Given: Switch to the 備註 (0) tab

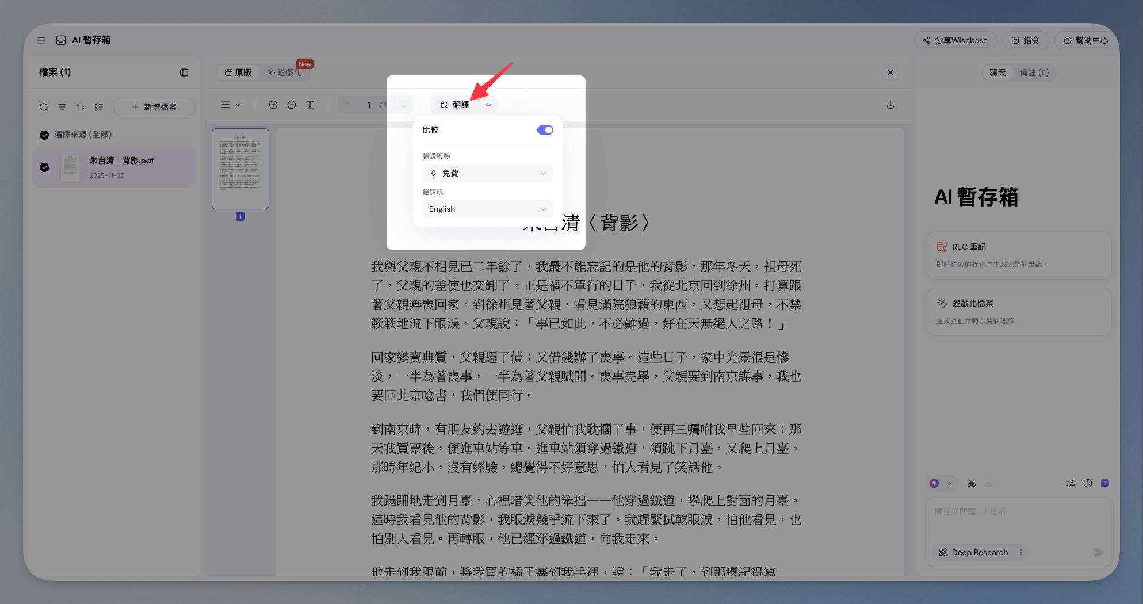Looking at the screenshot, I should (x=1034, y=72).
